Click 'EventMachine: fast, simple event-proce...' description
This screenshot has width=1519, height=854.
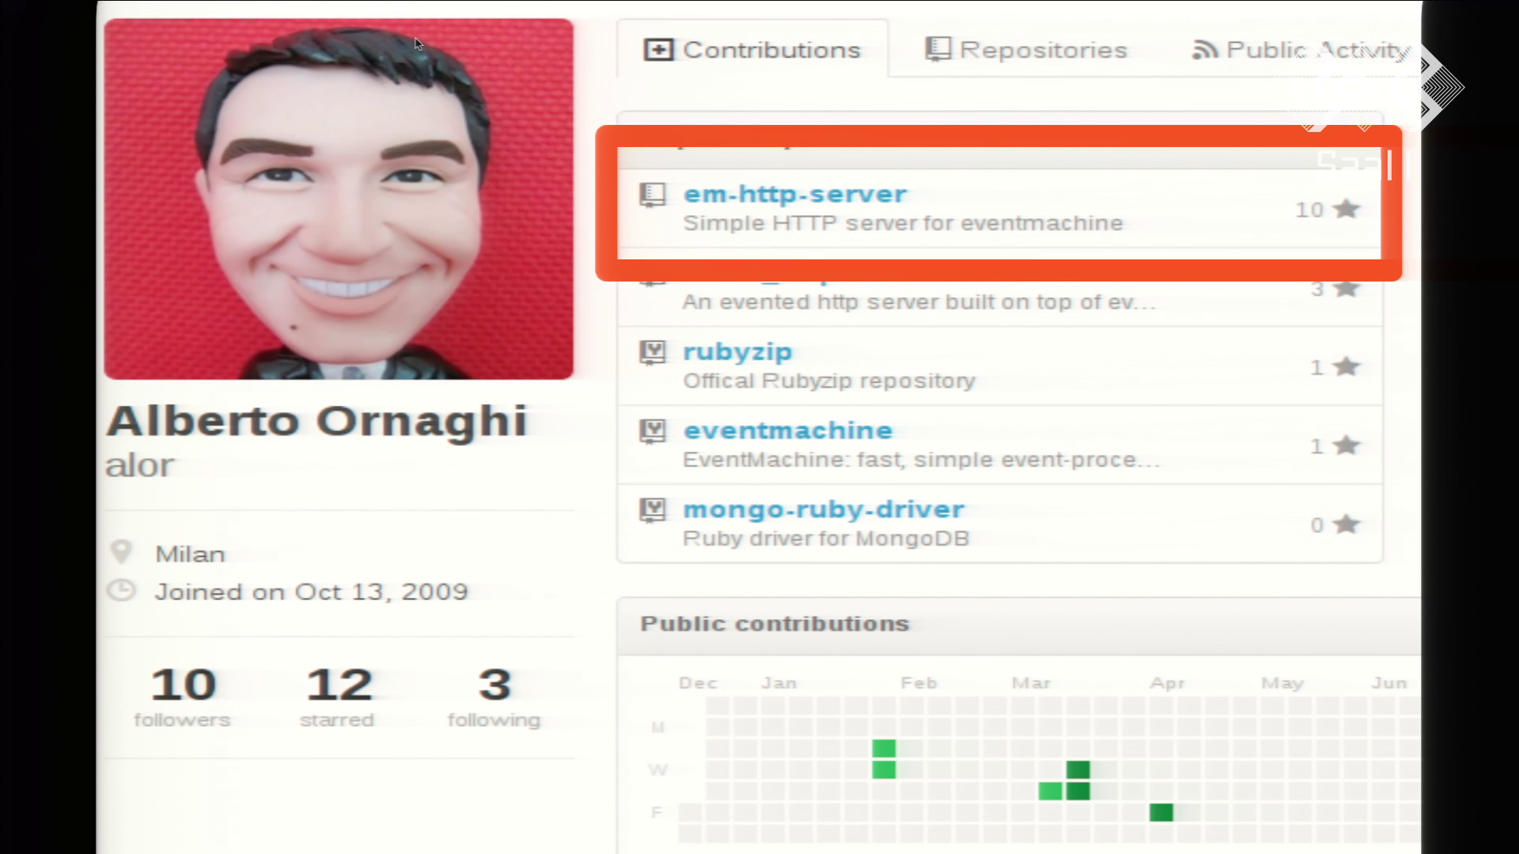pos(922,459)
